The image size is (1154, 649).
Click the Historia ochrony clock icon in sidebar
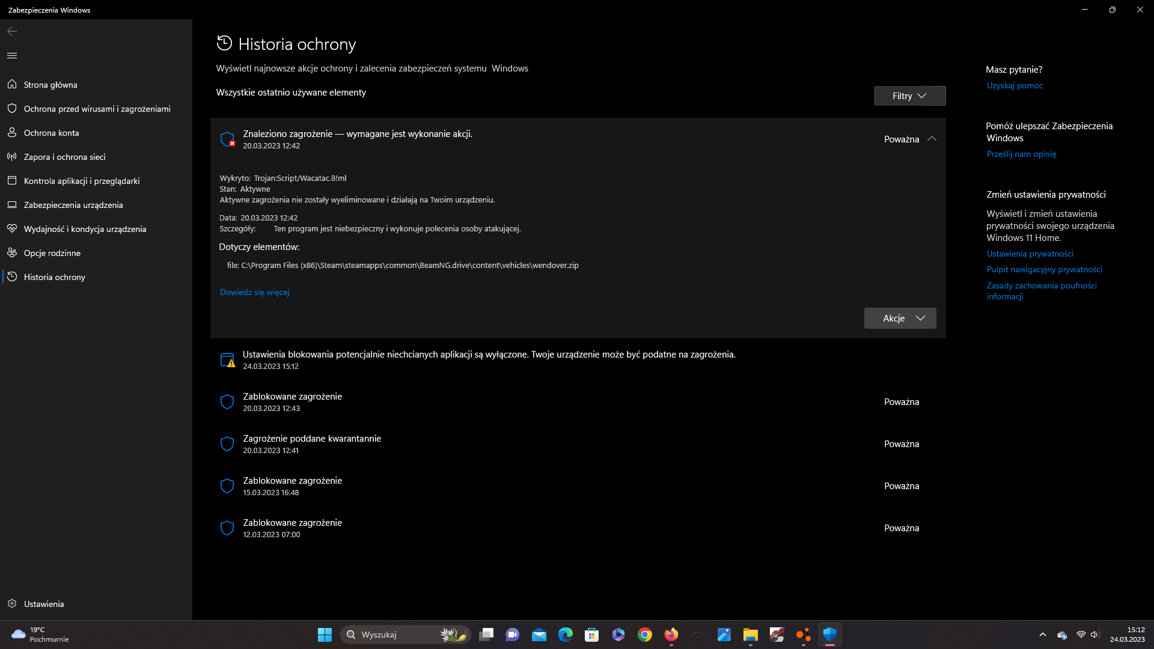(12, 276)
